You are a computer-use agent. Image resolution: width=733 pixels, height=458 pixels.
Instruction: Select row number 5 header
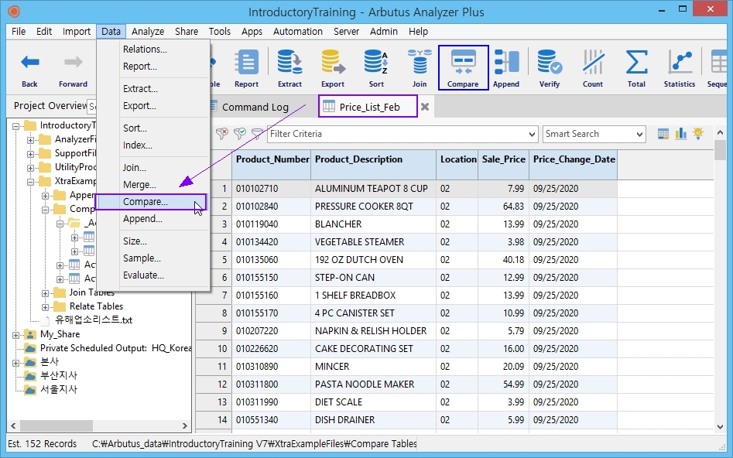pos(214,260)
